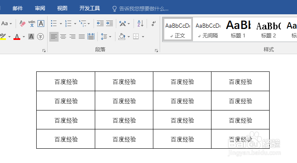Click the Borders icon
Image resolution: width=297 pixels, height=163 pixels.
[136, 37]
